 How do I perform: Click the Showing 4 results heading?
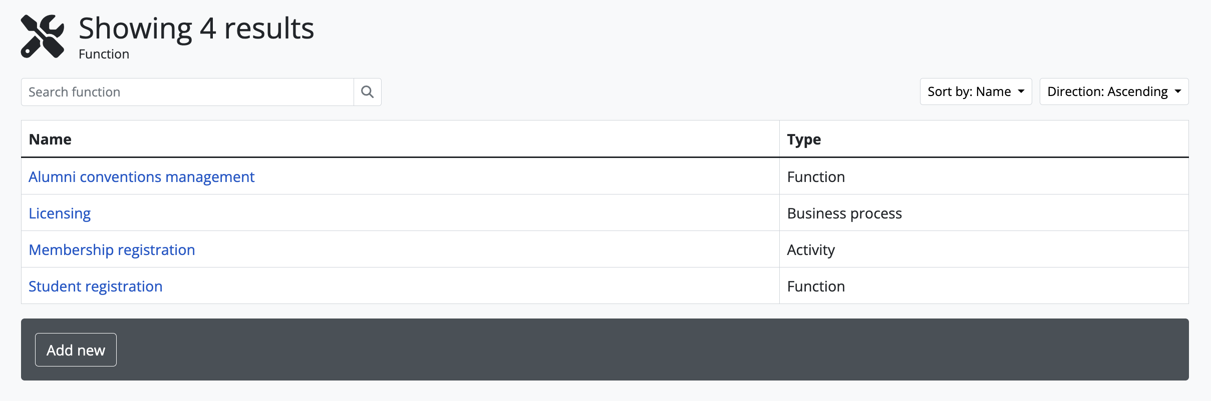(196, 28)
